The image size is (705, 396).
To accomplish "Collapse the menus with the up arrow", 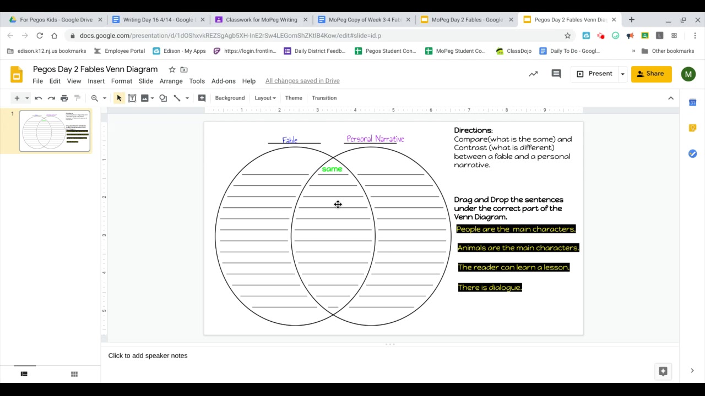I will click(x=671, y=98).
